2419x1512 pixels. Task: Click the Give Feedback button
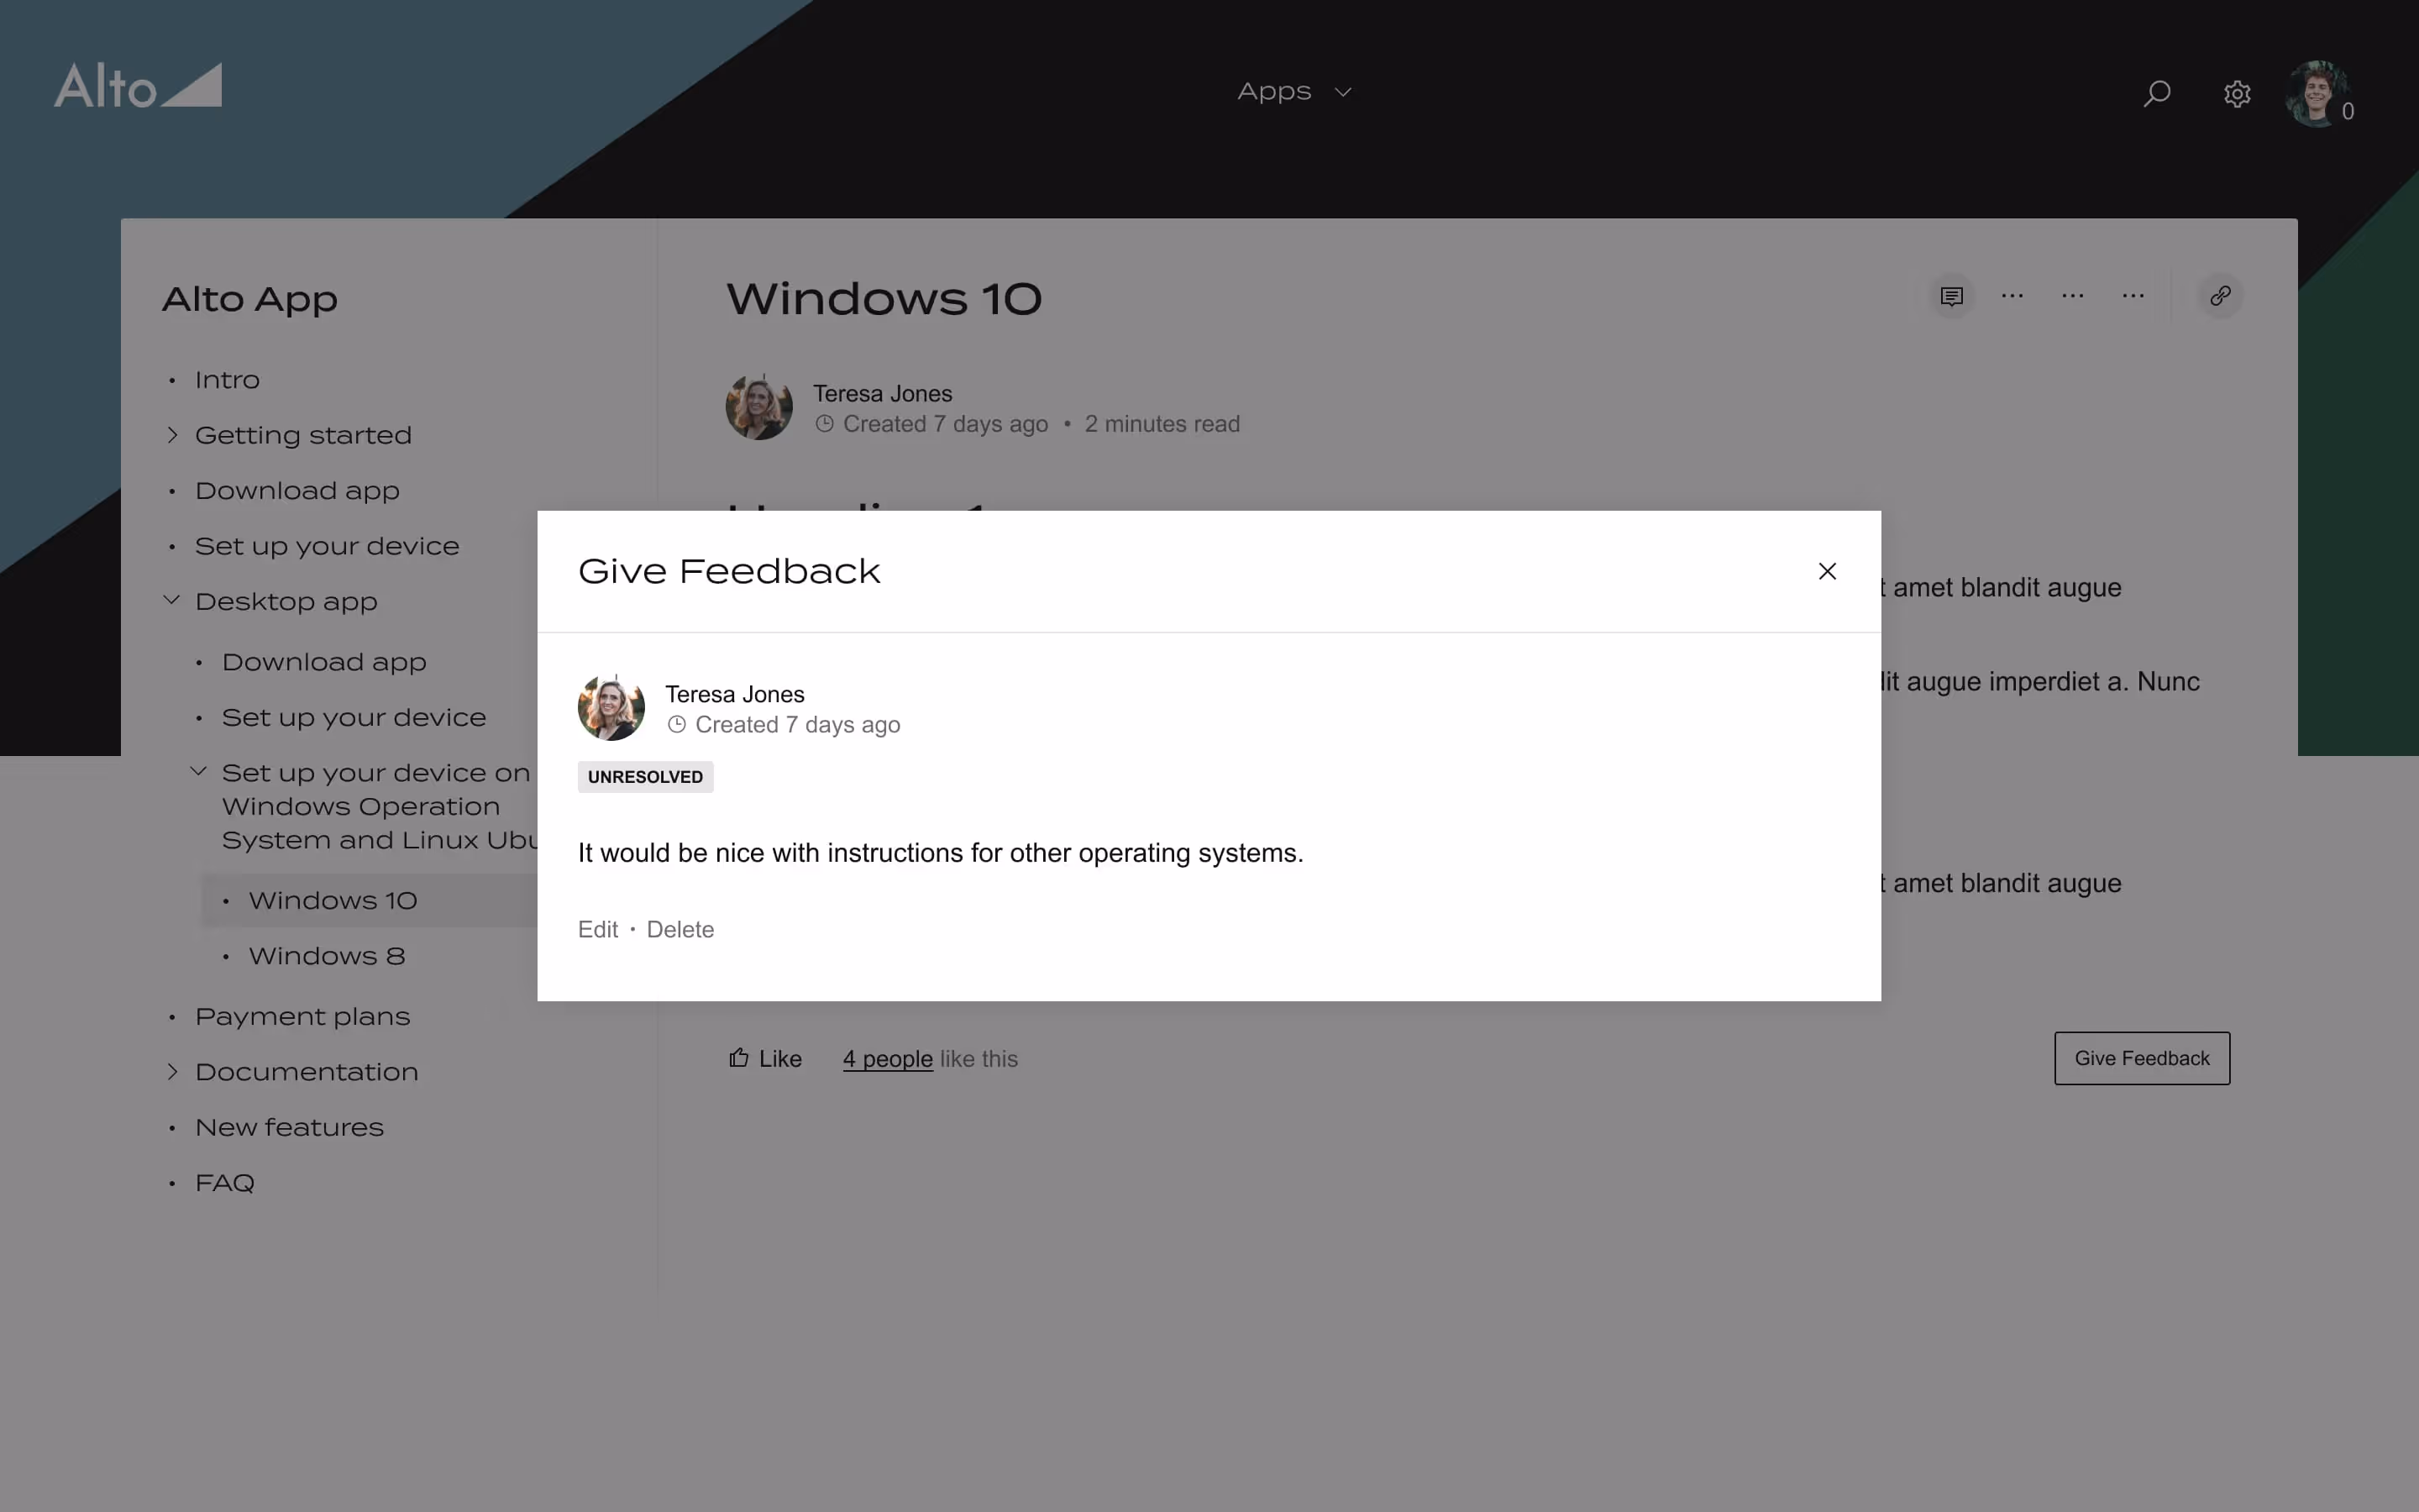(2142, 1058)
